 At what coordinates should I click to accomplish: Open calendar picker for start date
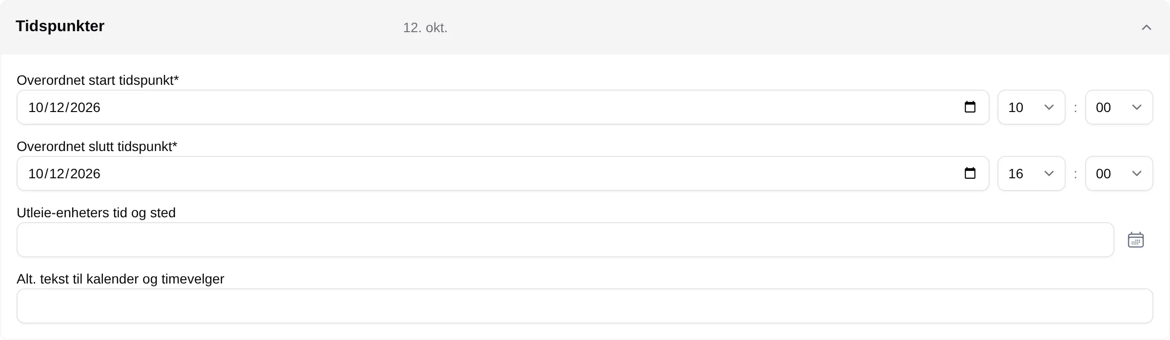(970, 107)
